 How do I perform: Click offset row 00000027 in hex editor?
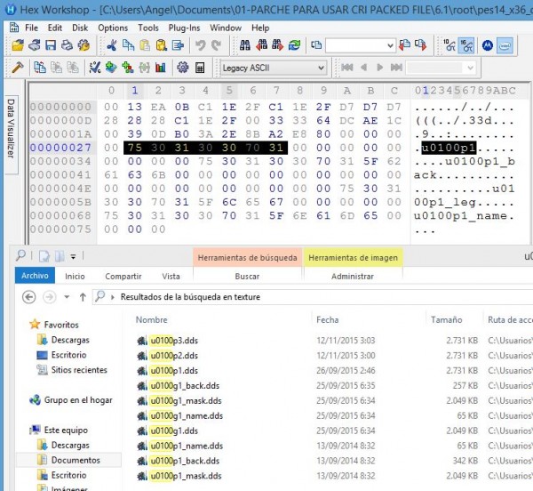click(60, 148)
